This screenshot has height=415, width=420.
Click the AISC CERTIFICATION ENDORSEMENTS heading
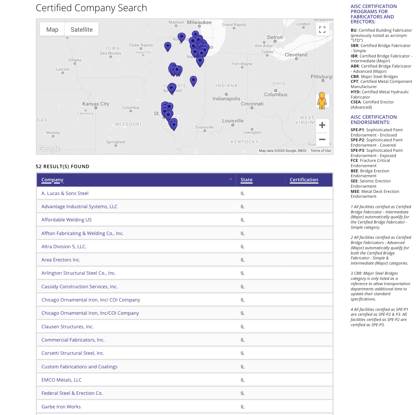coord(374,120)
